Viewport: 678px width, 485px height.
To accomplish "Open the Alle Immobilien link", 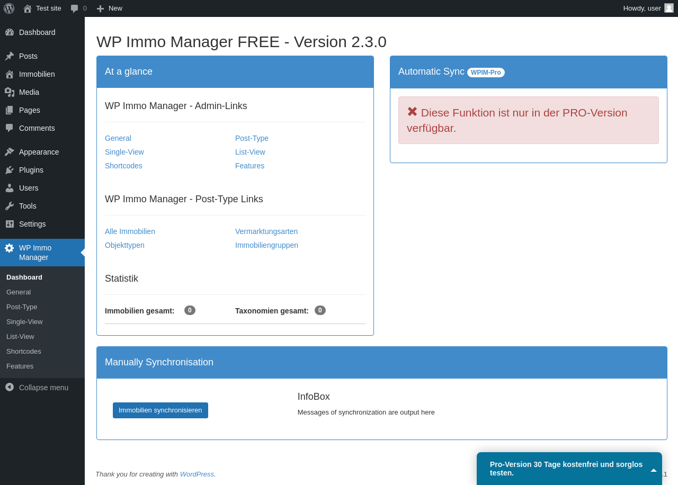I will point(130,231).
